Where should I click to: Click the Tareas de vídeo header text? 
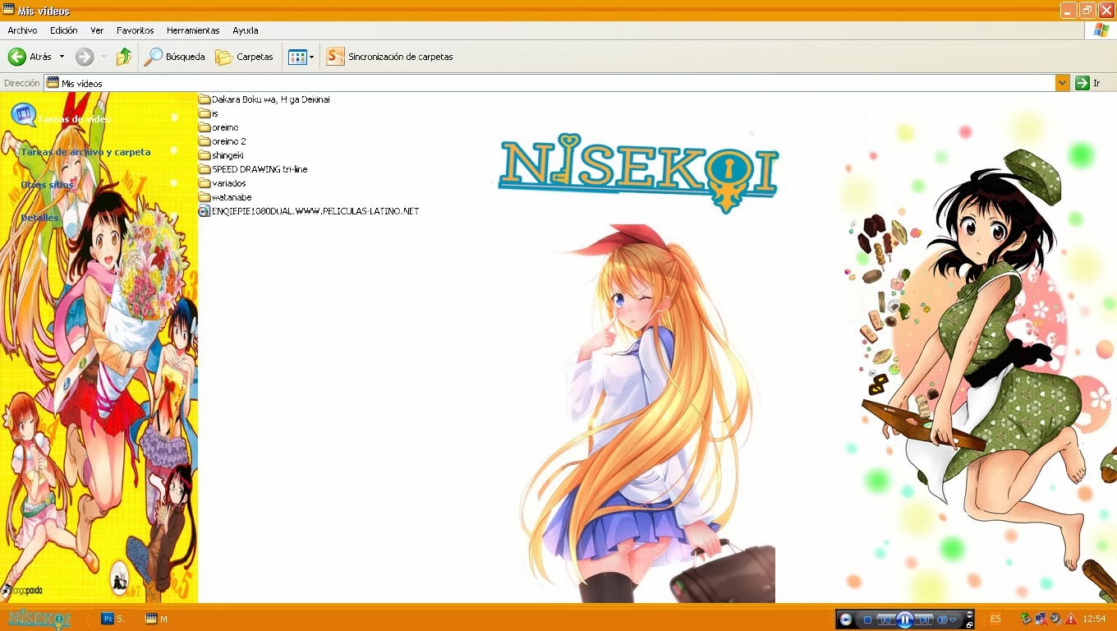point(75,119)
